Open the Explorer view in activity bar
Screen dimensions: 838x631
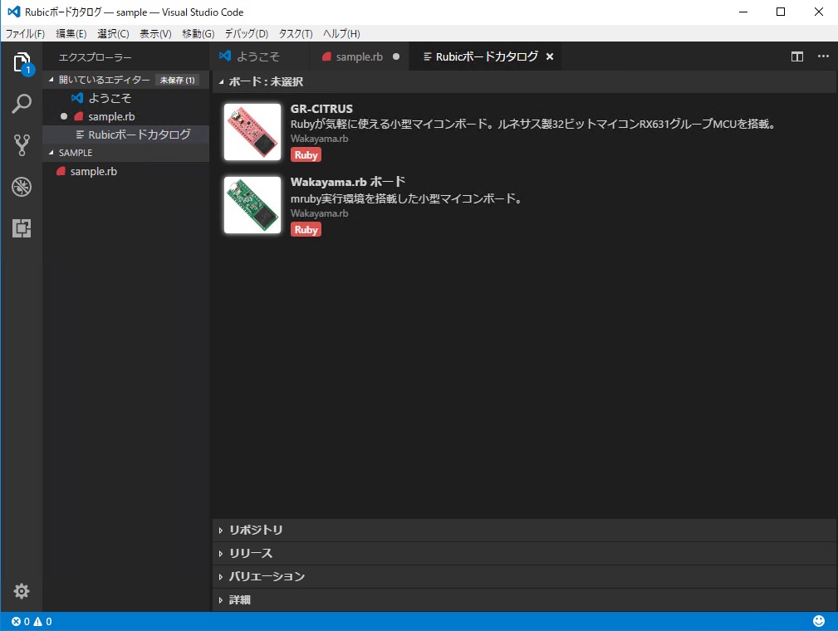click(22, 62)
